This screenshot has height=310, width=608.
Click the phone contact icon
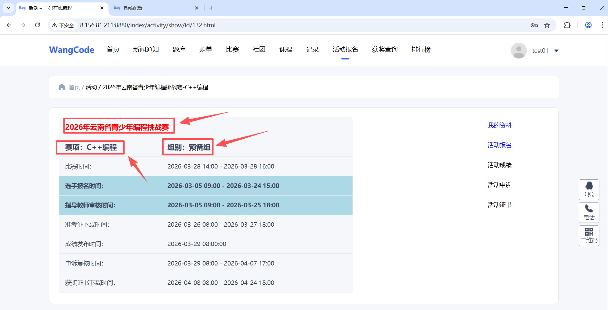click(x=589, y=212)
